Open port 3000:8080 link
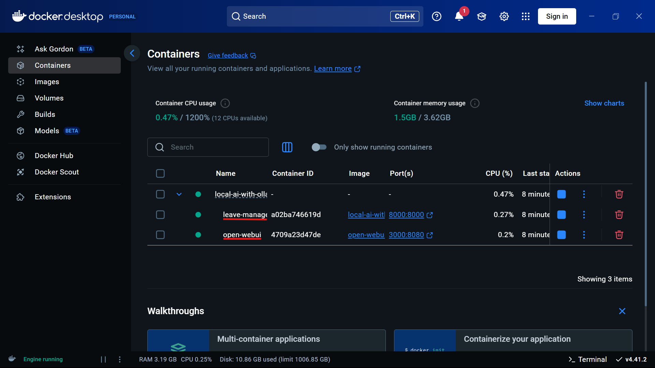This screenshot has width=655, height=368. [406, 235]
